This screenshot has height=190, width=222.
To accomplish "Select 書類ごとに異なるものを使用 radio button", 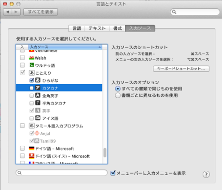I will coord(118,95).
